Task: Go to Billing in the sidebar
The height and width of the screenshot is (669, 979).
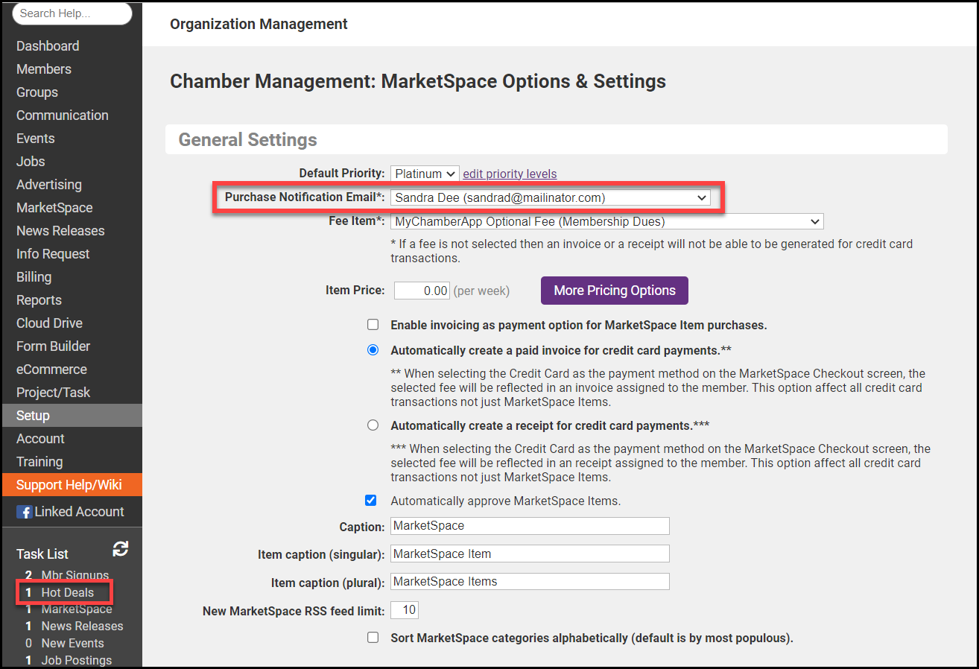Action: click(x=34, y=277)
